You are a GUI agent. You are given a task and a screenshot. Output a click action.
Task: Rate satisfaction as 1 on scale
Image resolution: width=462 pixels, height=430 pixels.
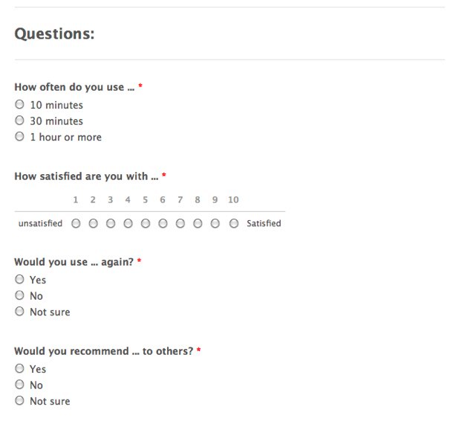coord(76,223)
